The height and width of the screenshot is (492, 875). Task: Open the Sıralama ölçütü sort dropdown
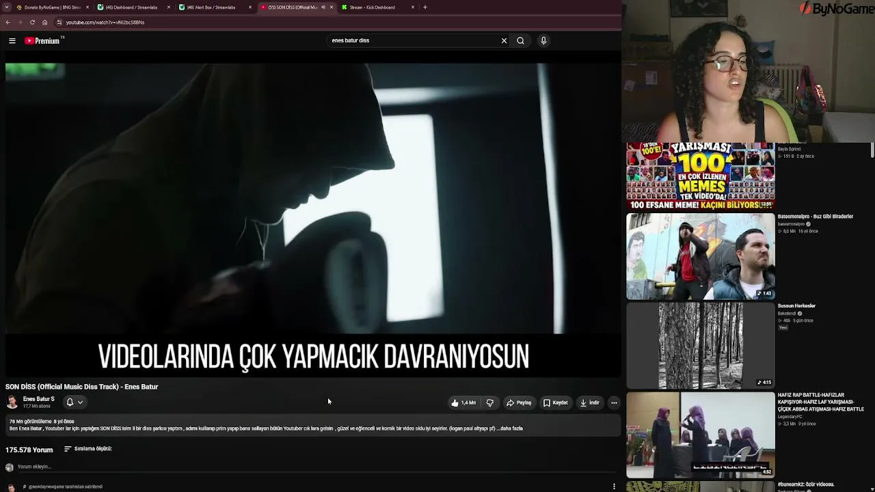pos(88,449)
